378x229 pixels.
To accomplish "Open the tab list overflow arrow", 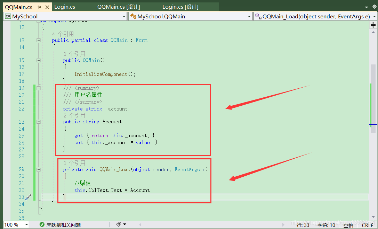I will (x=367, y=7).
